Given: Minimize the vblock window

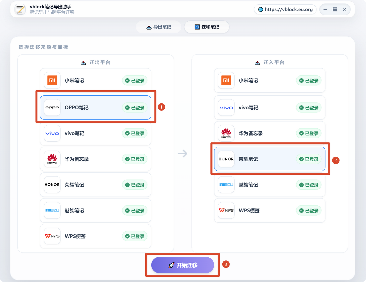Looking at the screenshot, I should (325, 9).
